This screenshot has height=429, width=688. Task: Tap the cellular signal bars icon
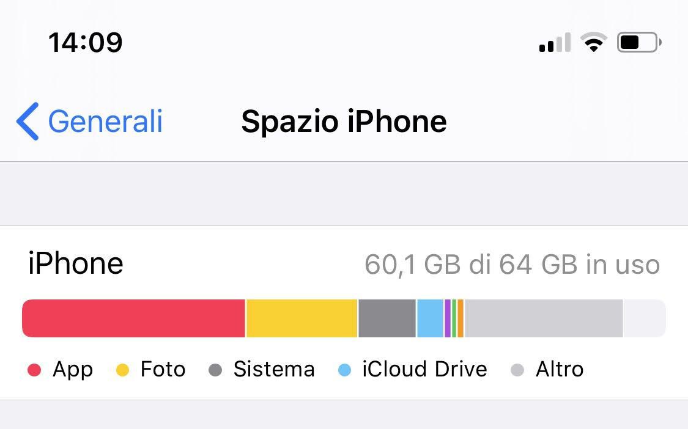pos(555,43)
